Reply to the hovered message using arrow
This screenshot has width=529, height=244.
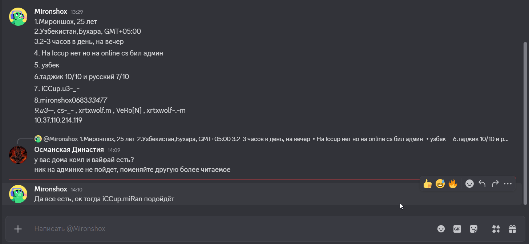482,184
